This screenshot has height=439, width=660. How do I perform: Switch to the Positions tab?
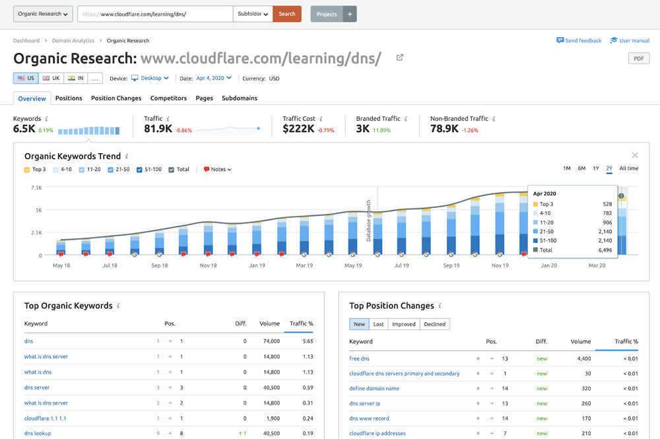(x=69, y=98)
